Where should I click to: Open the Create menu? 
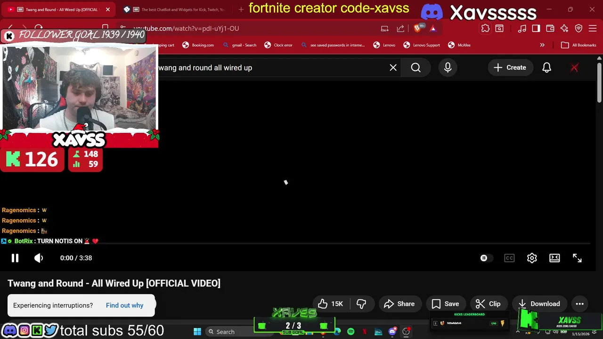[x=510, y=68]
